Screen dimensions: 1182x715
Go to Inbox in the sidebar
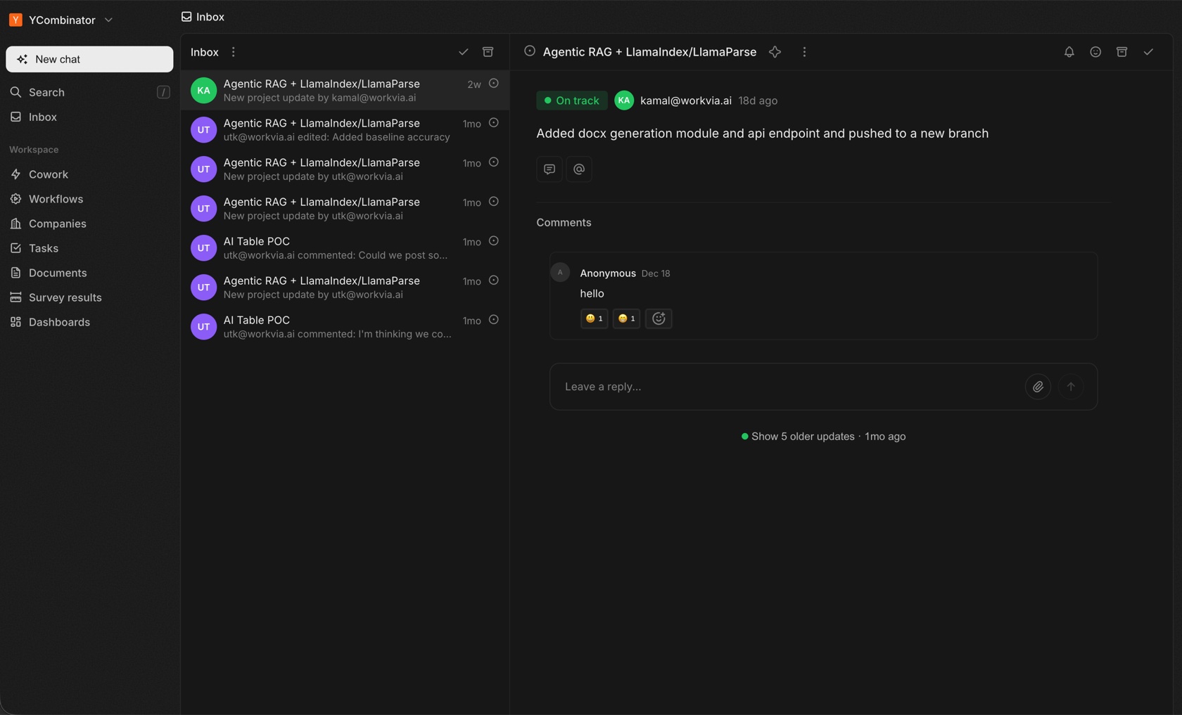[x=89, y=117]
